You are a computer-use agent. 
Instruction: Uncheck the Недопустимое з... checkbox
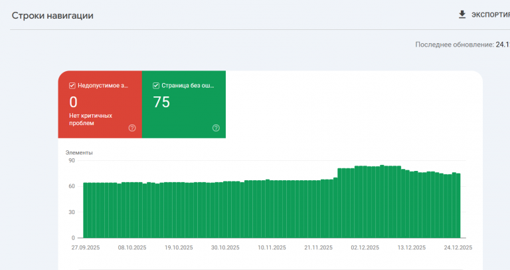[72, 86]
